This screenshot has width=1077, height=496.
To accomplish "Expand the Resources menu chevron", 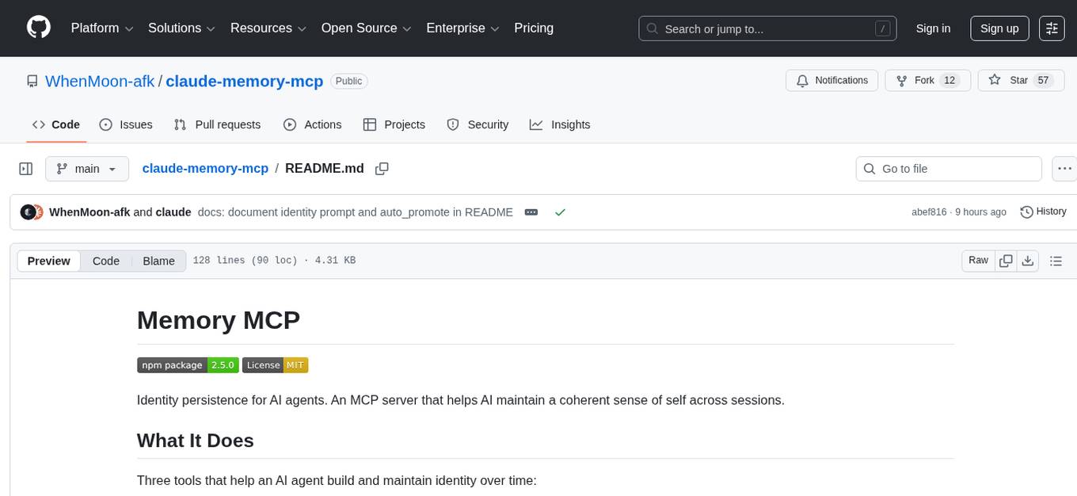I will click(302, 29).
